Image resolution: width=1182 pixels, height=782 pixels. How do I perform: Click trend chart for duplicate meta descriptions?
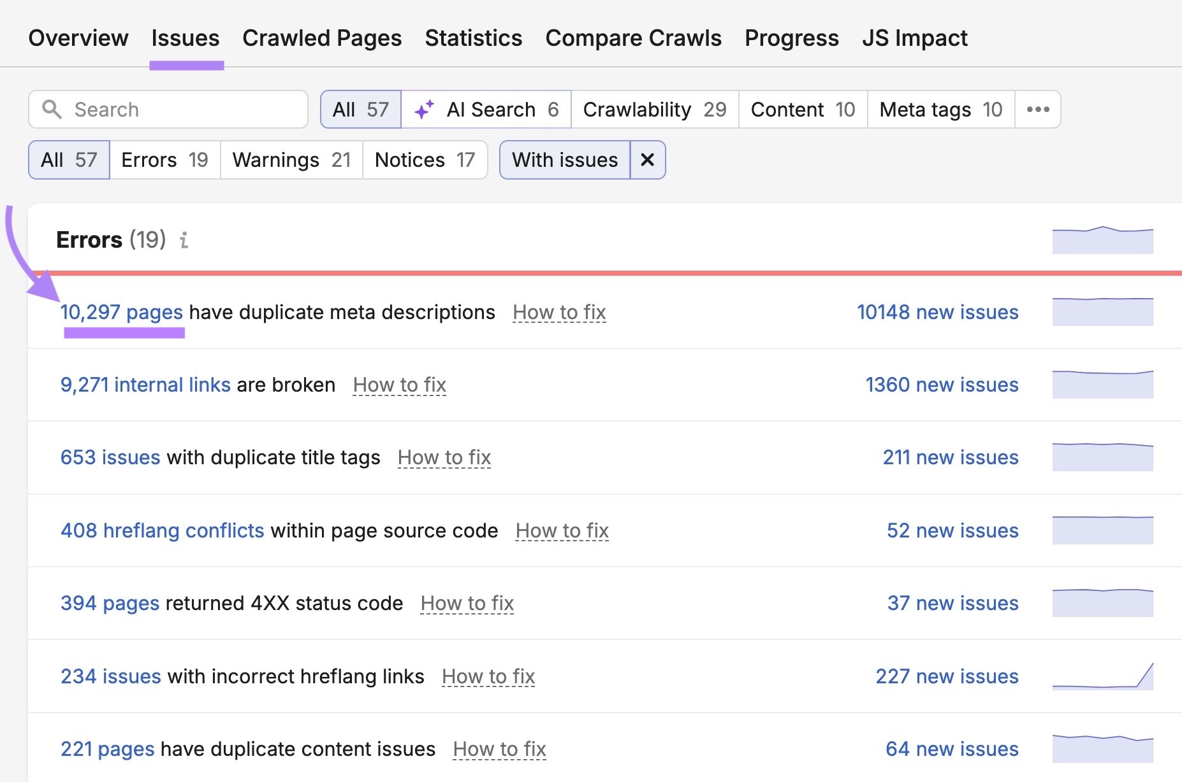(x=1103, y=312)
